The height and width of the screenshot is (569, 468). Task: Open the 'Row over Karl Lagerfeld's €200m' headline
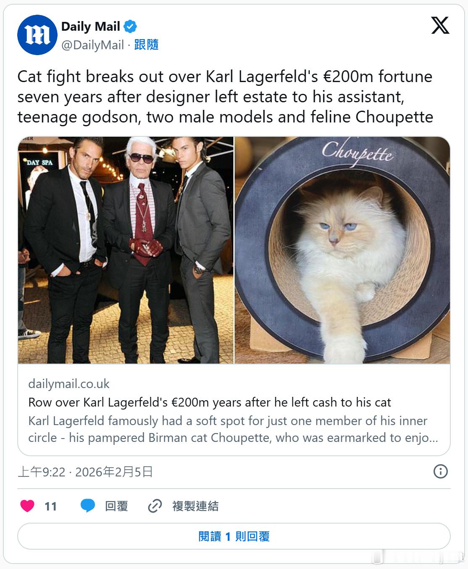[210, 402]
